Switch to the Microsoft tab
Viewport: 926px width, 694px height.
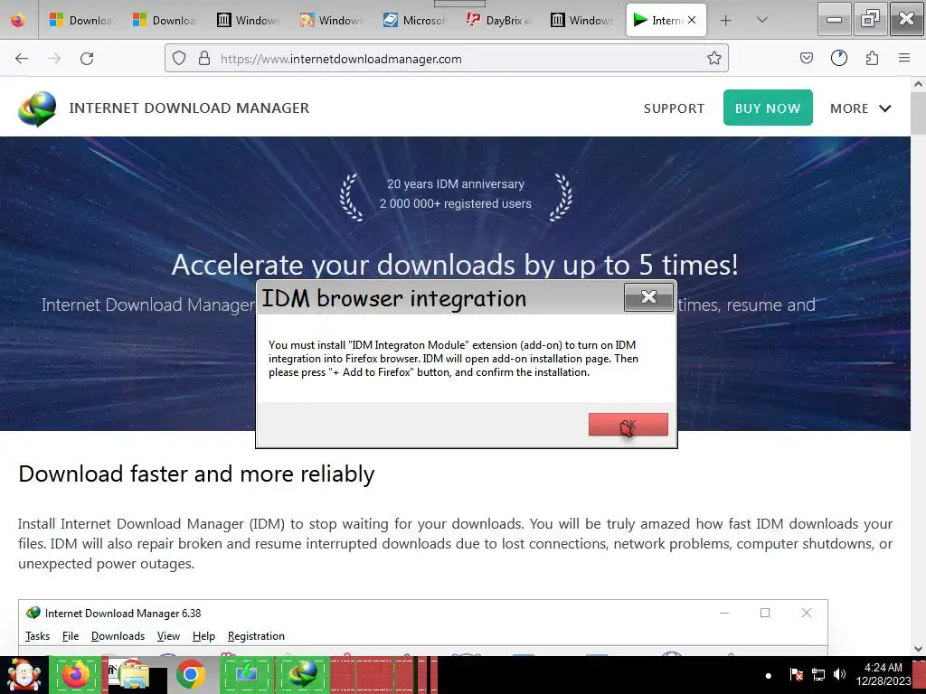(x=414, y=20)
